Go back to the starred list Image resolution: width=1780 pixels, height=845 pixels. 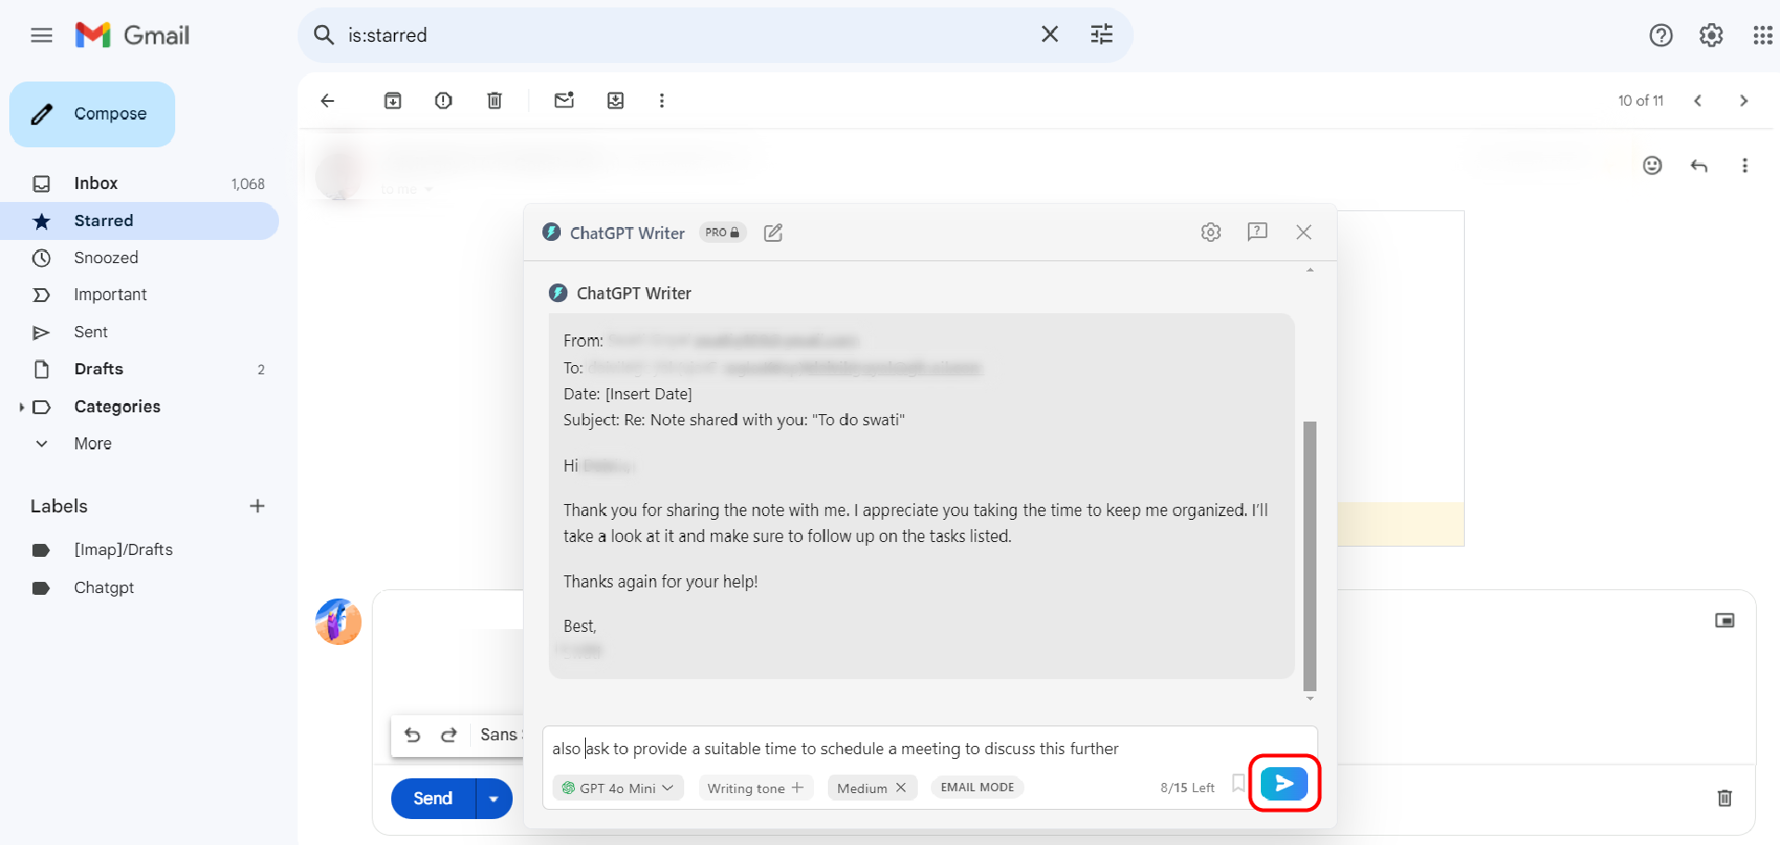coord(327,100)
